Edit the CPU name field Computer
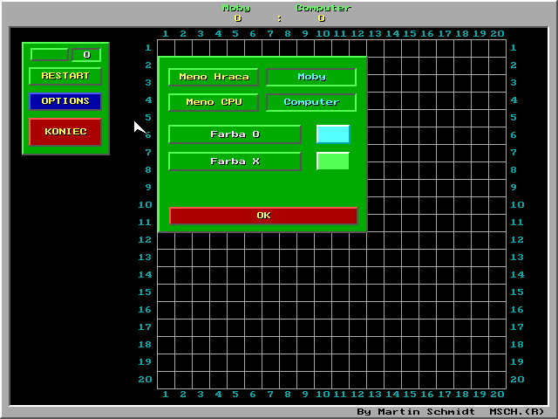The width and height of the screenshot is (558, 419). pyautogui.click(x=311, y=102)
